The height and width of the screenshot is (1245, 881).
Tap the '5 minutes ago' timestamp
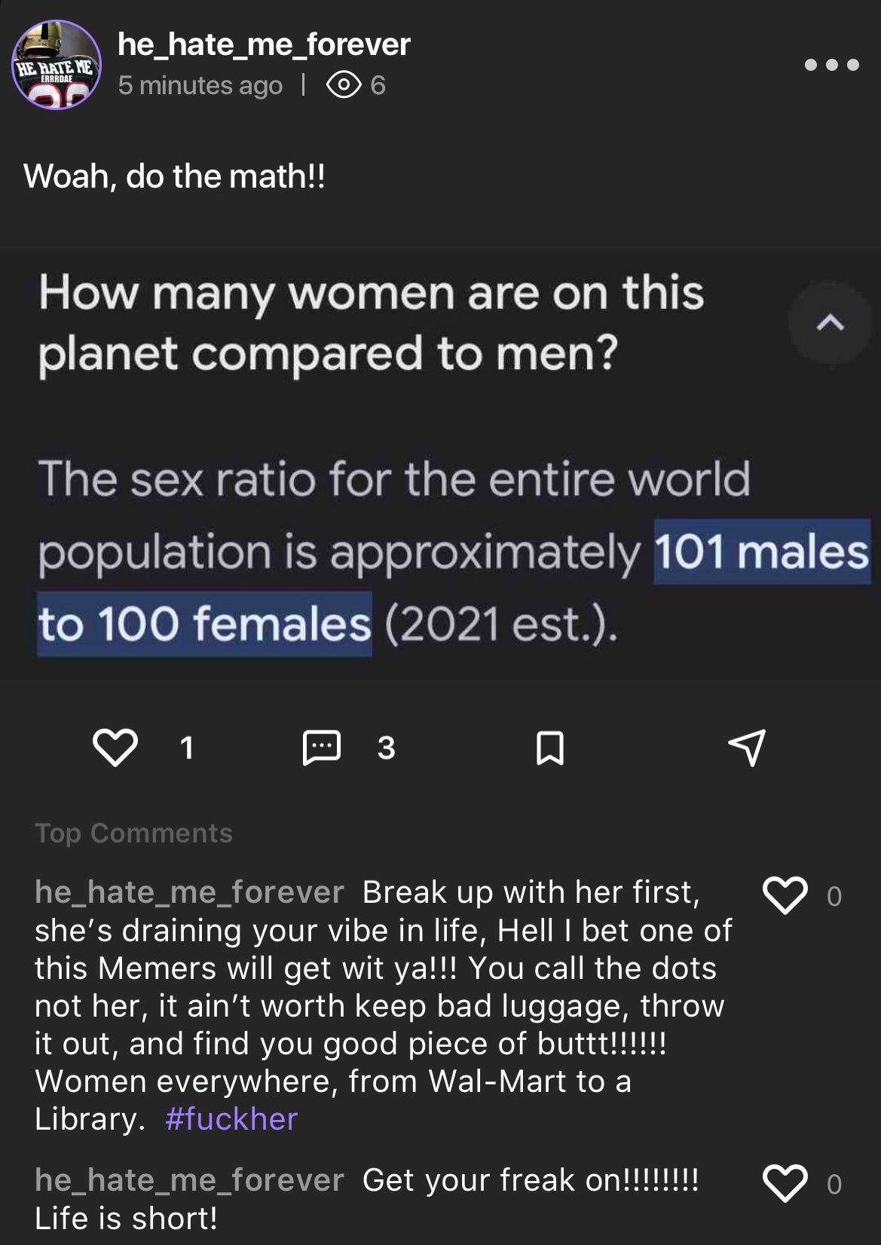(x=200, y=85)
